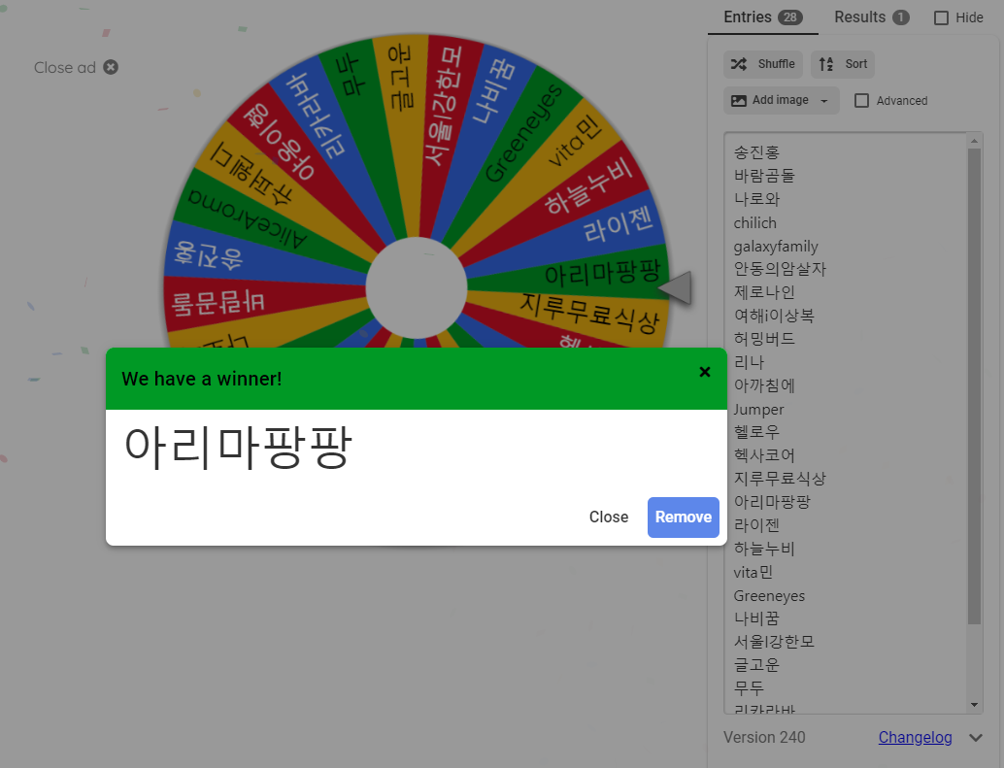
Task: Click the Close ad X icon
Action: point(111,67)
